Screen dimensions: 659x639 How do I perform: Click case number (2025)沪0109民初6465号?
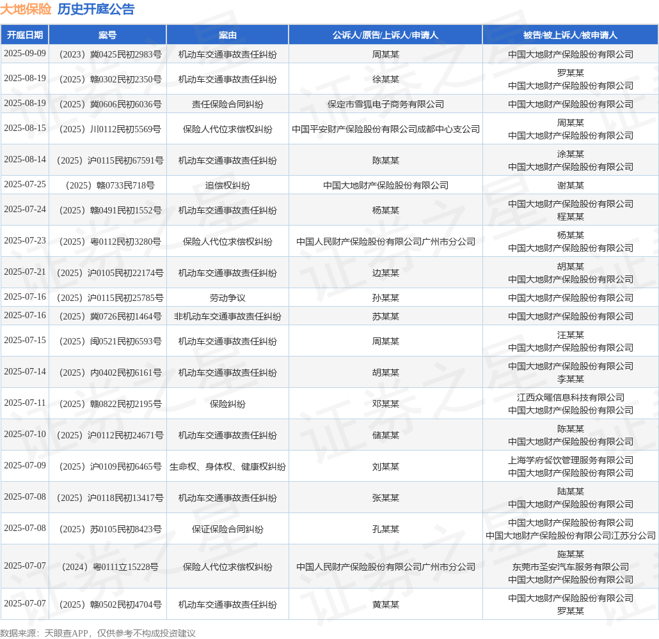click(x=107, y=466)
